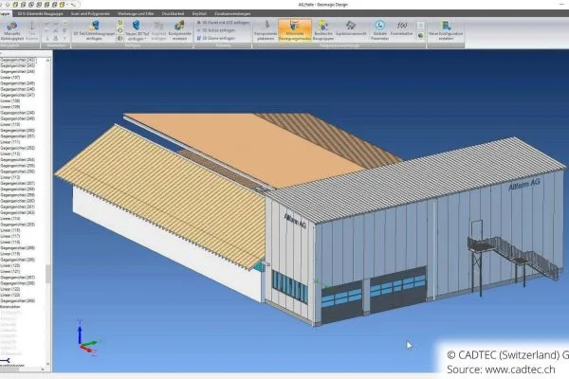This screenshot has width=569, height=379.
Task: Select Komponente ersetzen tool
Action: coord(179,30)
